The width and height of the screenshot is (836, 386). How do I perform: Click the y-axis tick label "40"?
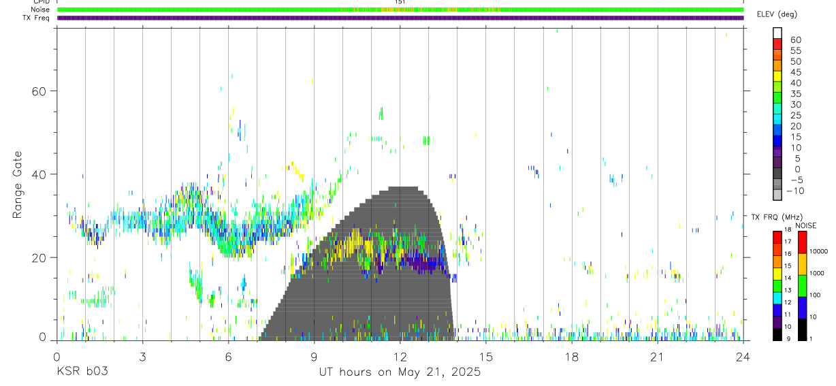(x=39, y=174)
